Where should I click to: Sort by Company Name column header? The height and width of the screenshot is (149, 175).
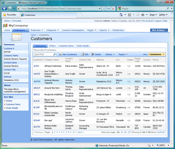tap(52, 60)
